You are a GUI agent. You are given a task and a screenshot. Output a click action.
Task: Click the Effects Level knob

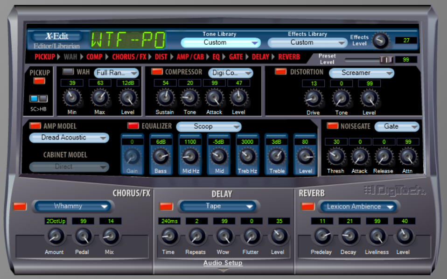click(x=381, y=41)
